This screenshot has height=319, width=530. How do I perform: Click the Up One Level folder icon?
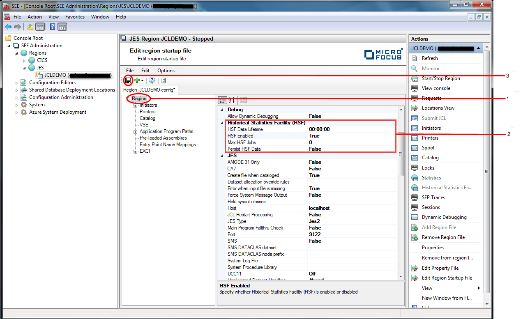pyautogui.click(x=30, y=27)
